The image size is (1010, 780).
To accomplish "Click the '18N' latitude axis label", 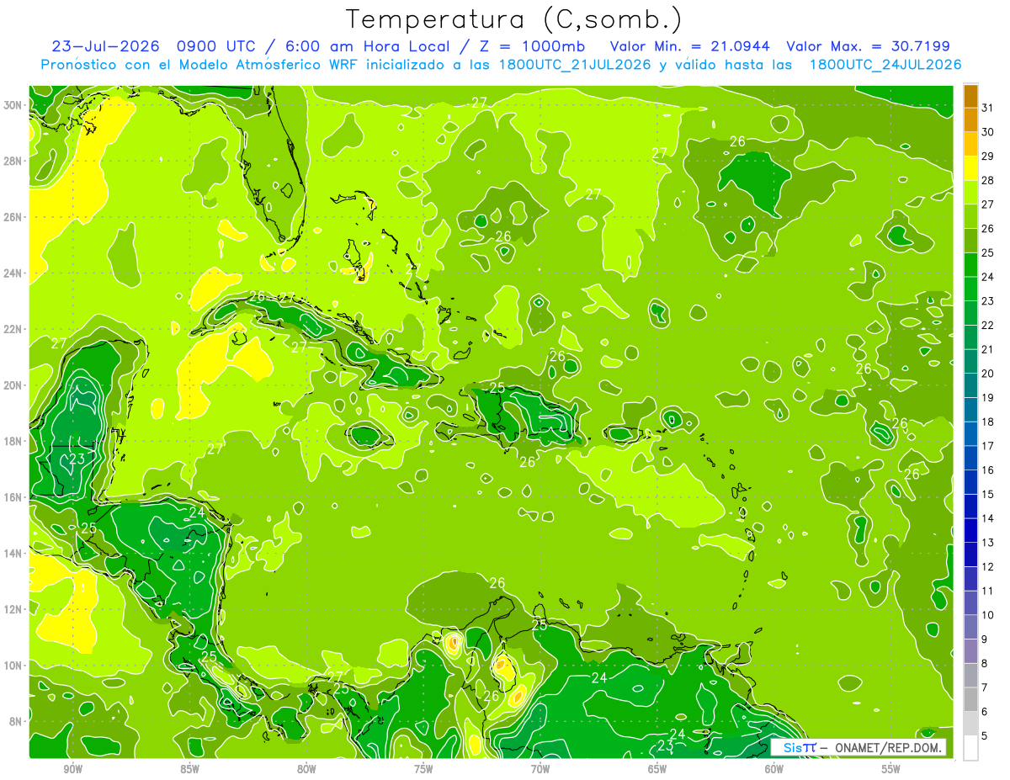I will click(x=14, y=441).
